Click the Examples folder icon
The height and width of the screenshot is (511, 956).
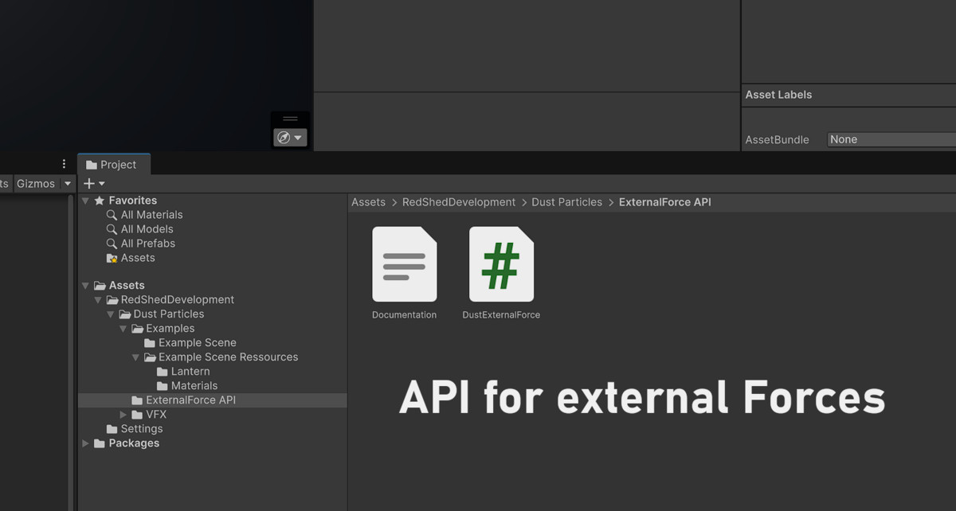[x=138, y=328]
